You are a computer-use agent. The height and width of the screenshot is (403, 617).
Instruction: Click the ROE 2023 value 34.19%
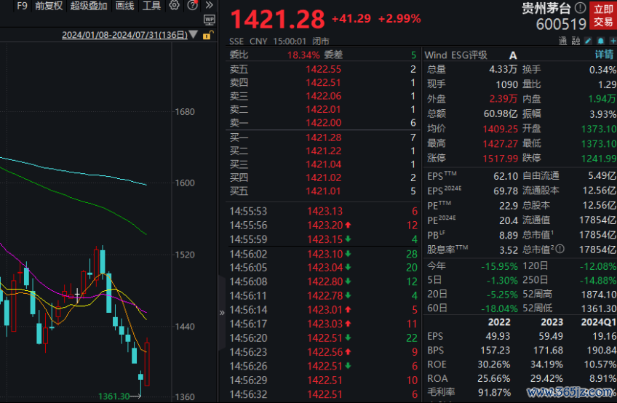click(546, 364)
